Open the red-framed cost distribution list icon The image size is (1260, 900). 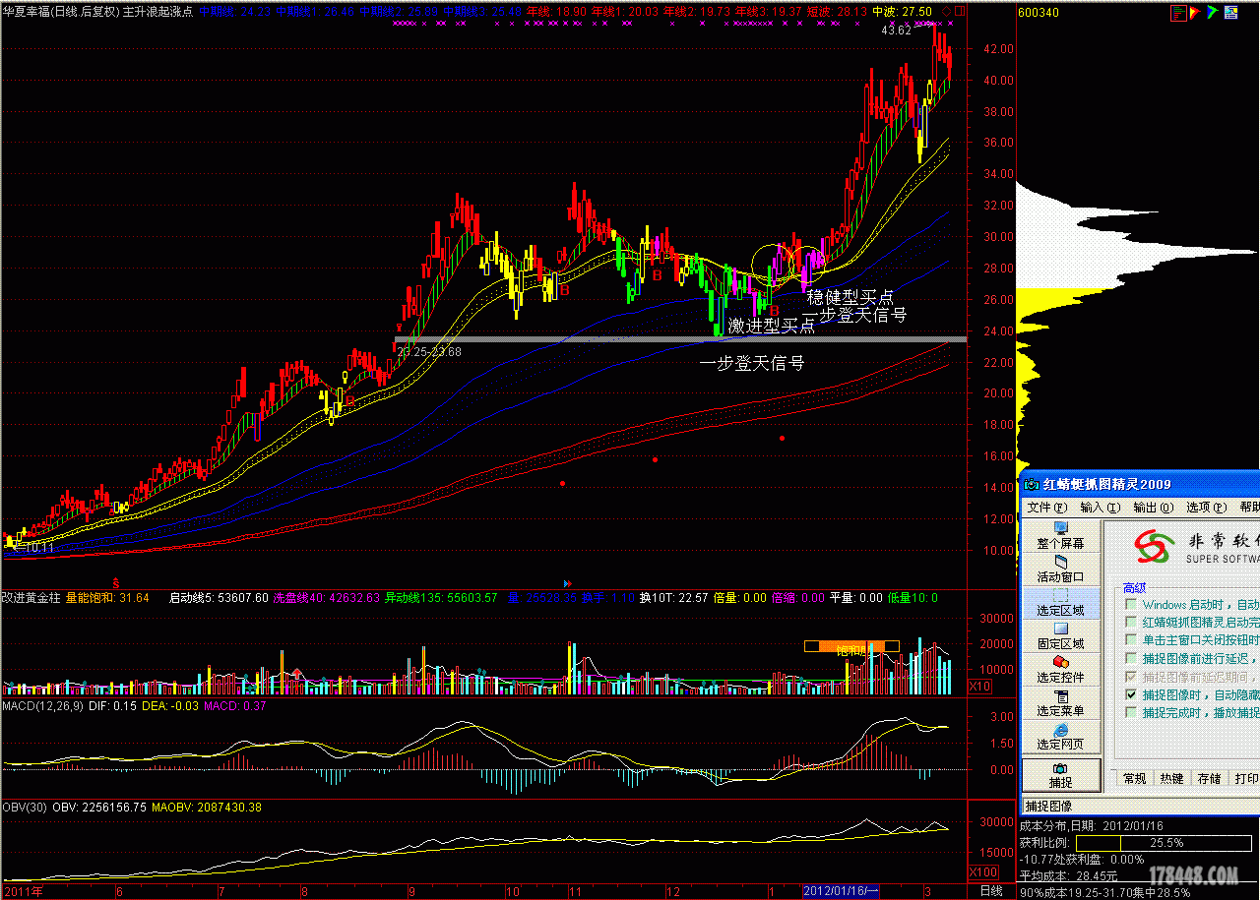coord(1177,12)
